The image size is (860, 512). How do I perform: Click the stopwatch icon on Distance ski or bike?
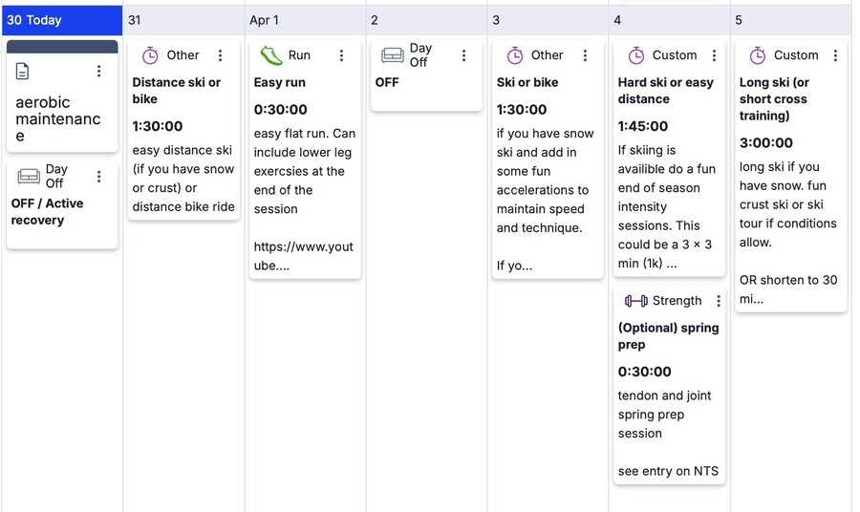click(x=150, y=55)
